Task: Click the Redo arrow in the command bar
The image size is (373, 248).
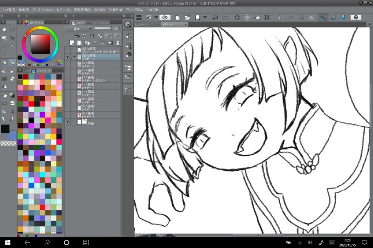Action: click(225, 18)
